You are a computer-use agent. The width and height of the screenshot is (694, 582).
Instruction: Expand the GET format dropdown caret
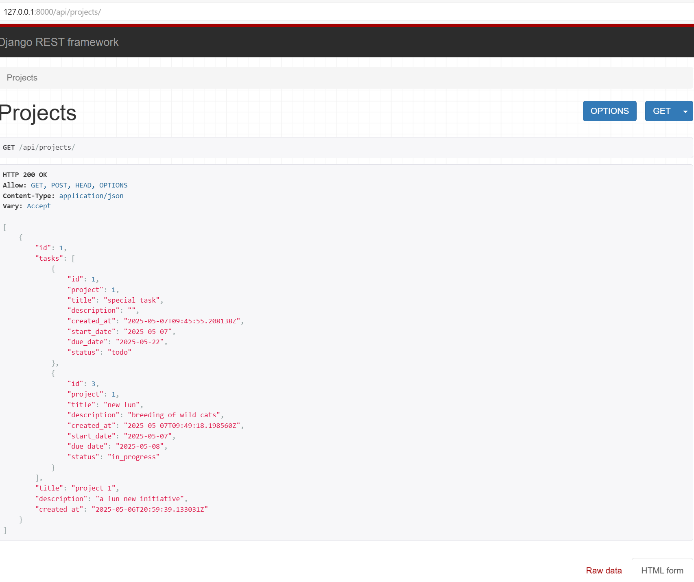click(x=685, y=111)
